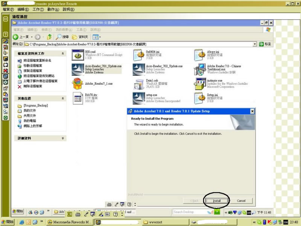Select the 0x0404.ini settings file

coord(147,55)
